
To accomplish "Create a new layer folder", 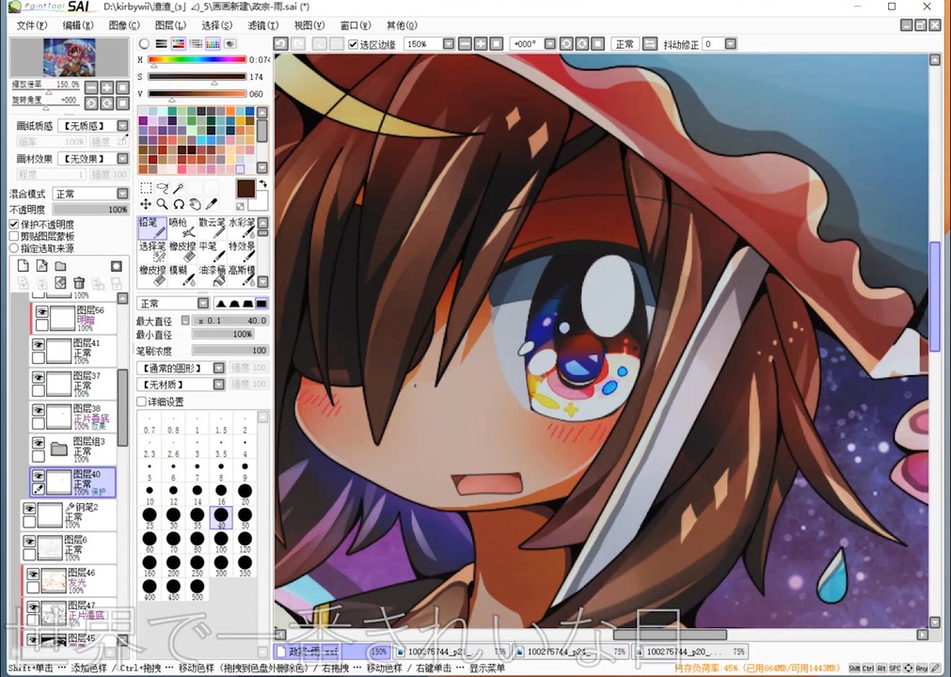I will point(60,266).
